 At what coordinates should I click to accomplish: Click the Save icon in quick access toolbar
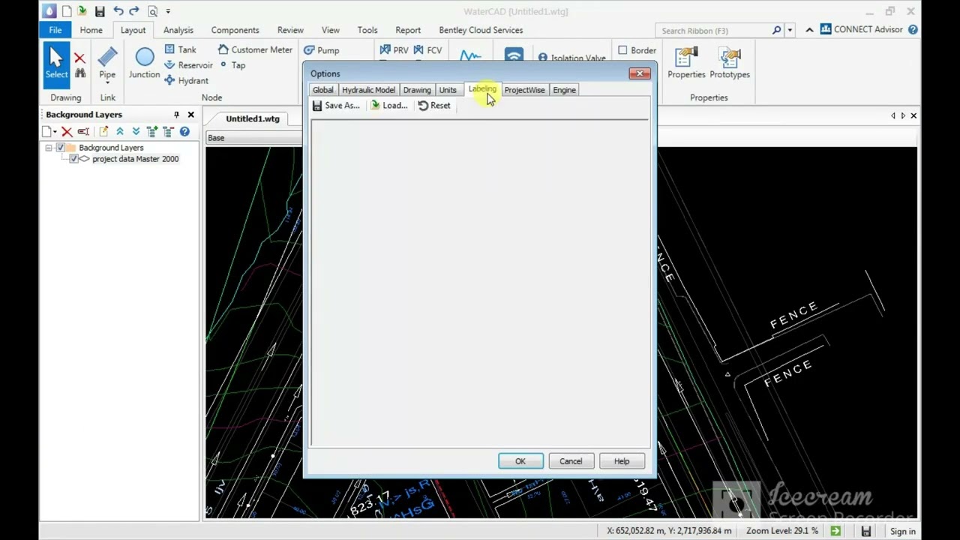[100, 11]
